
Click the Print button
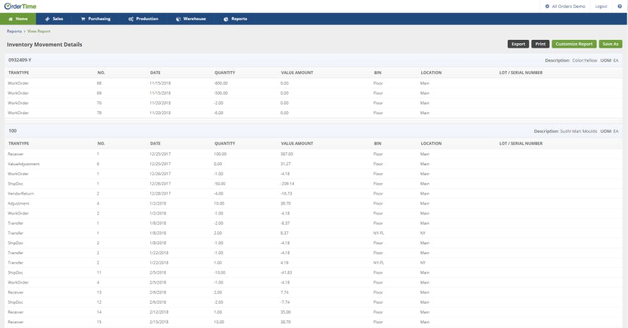[540, 44]
